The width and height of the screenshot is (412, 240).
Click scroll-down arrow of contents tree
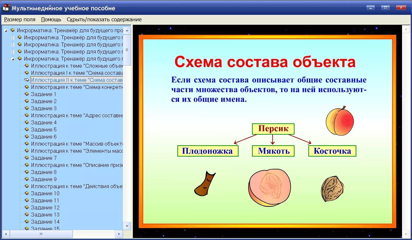point(127,226)
